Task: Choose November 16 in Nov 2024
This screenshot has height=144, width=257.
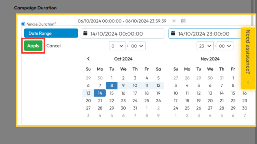Action: click(244, 93)
